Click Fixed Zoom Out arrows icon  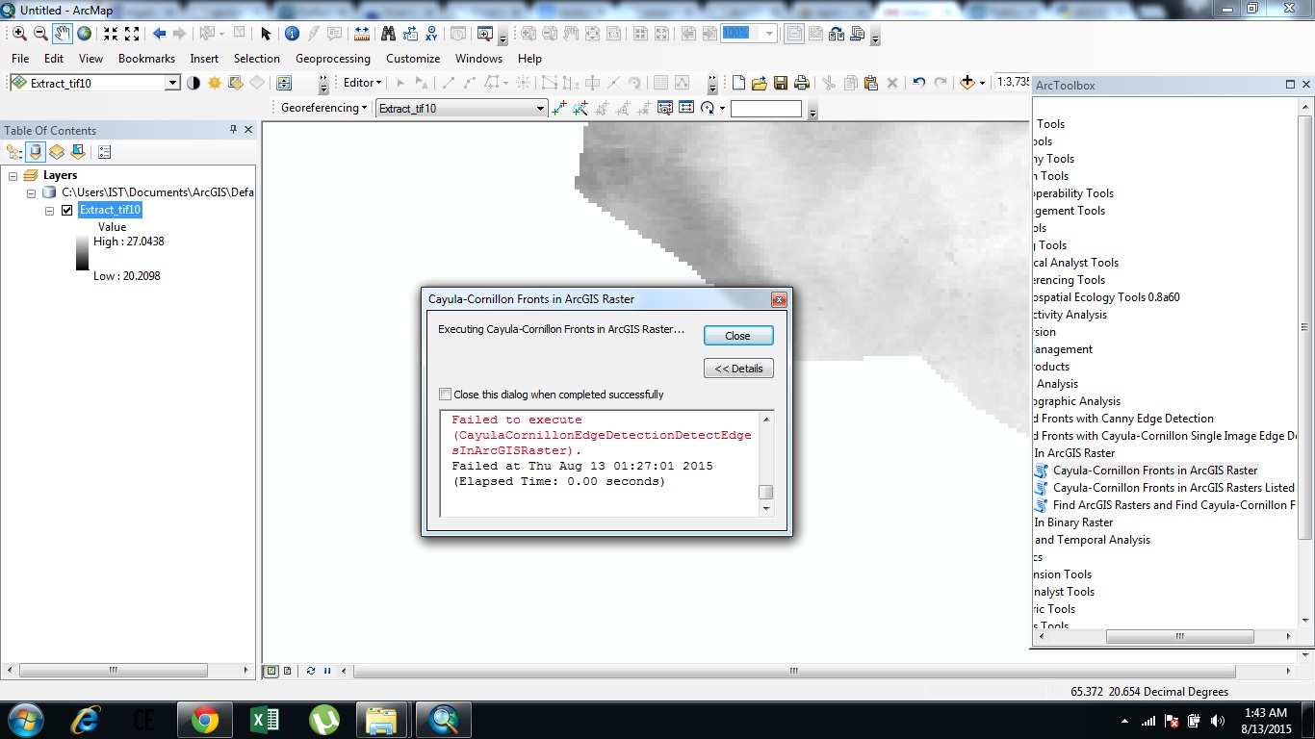pyautogui.click(x=132, y=34)
